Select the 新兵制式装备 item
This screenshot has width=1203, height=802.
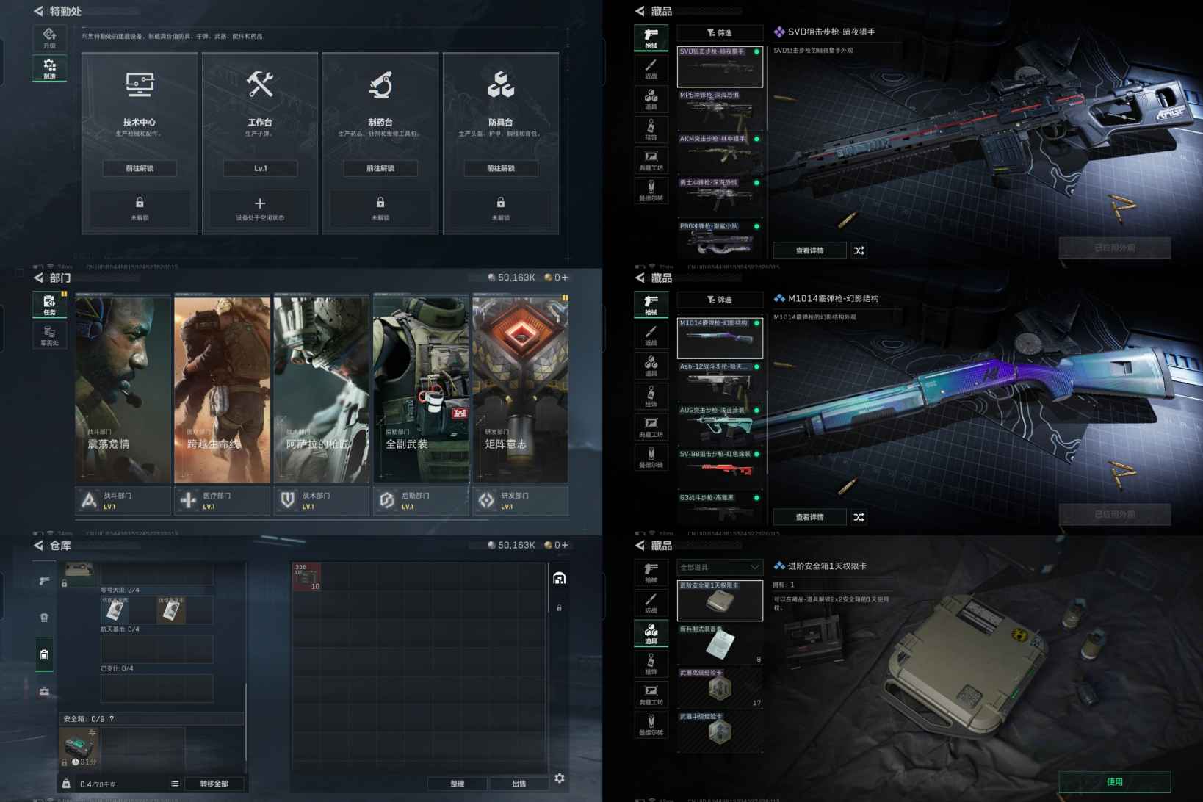click(720, 644)
